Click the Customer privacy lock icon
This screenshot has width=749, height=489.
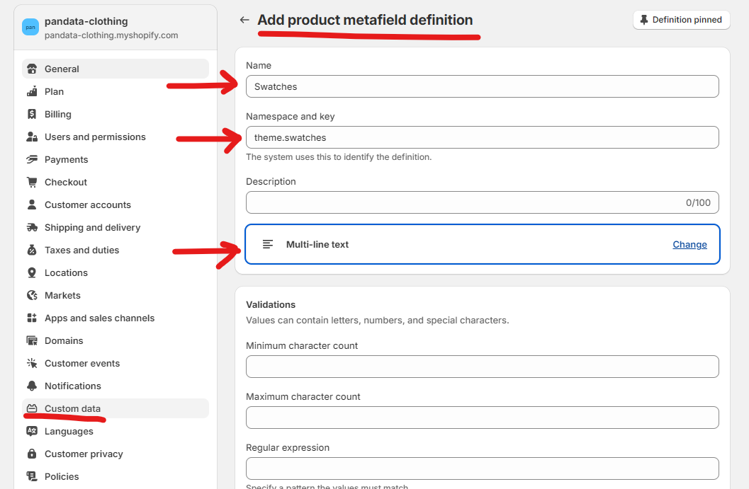coord(32,454)
